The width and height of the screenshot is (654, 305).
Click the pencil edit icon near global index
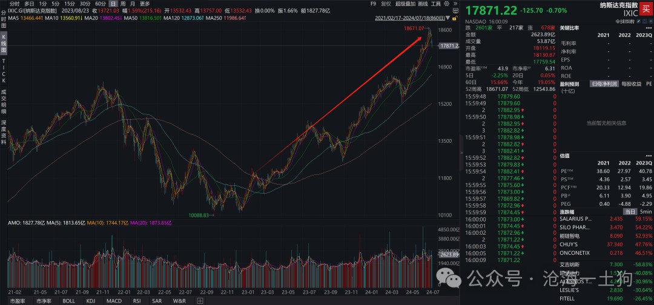click(x=639, y=21)
